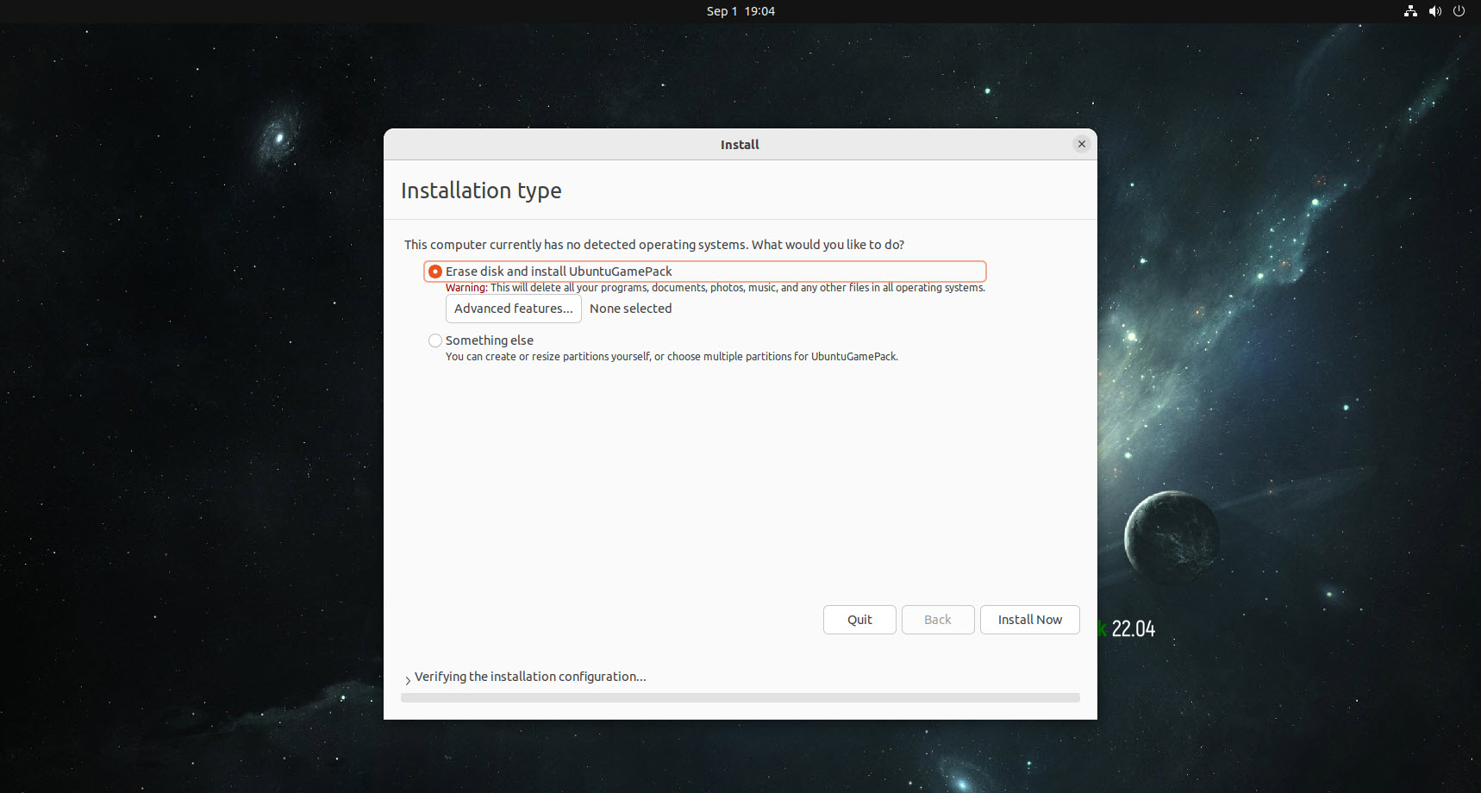This screenshot has height=793, width=1481.
Task: Click the Install window title
Action: tap(740, 145)
